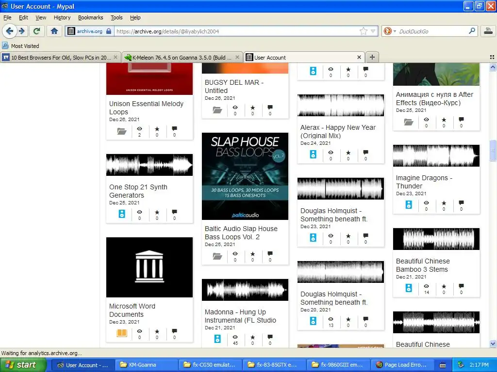Click the folder icon under the After Effects course
Image resolution: width=497 pixels, height=372 pixels.
click(409, 122)
